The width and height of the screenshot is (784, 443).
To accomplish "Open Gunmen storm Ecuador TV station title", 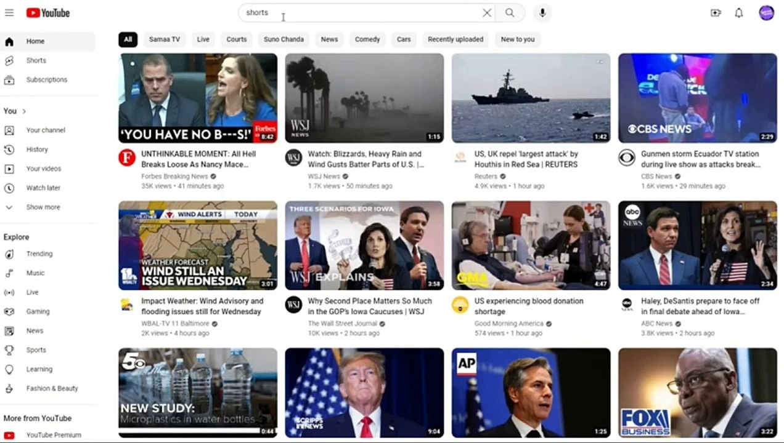I will pyautogui.click(x=701, y=159).
